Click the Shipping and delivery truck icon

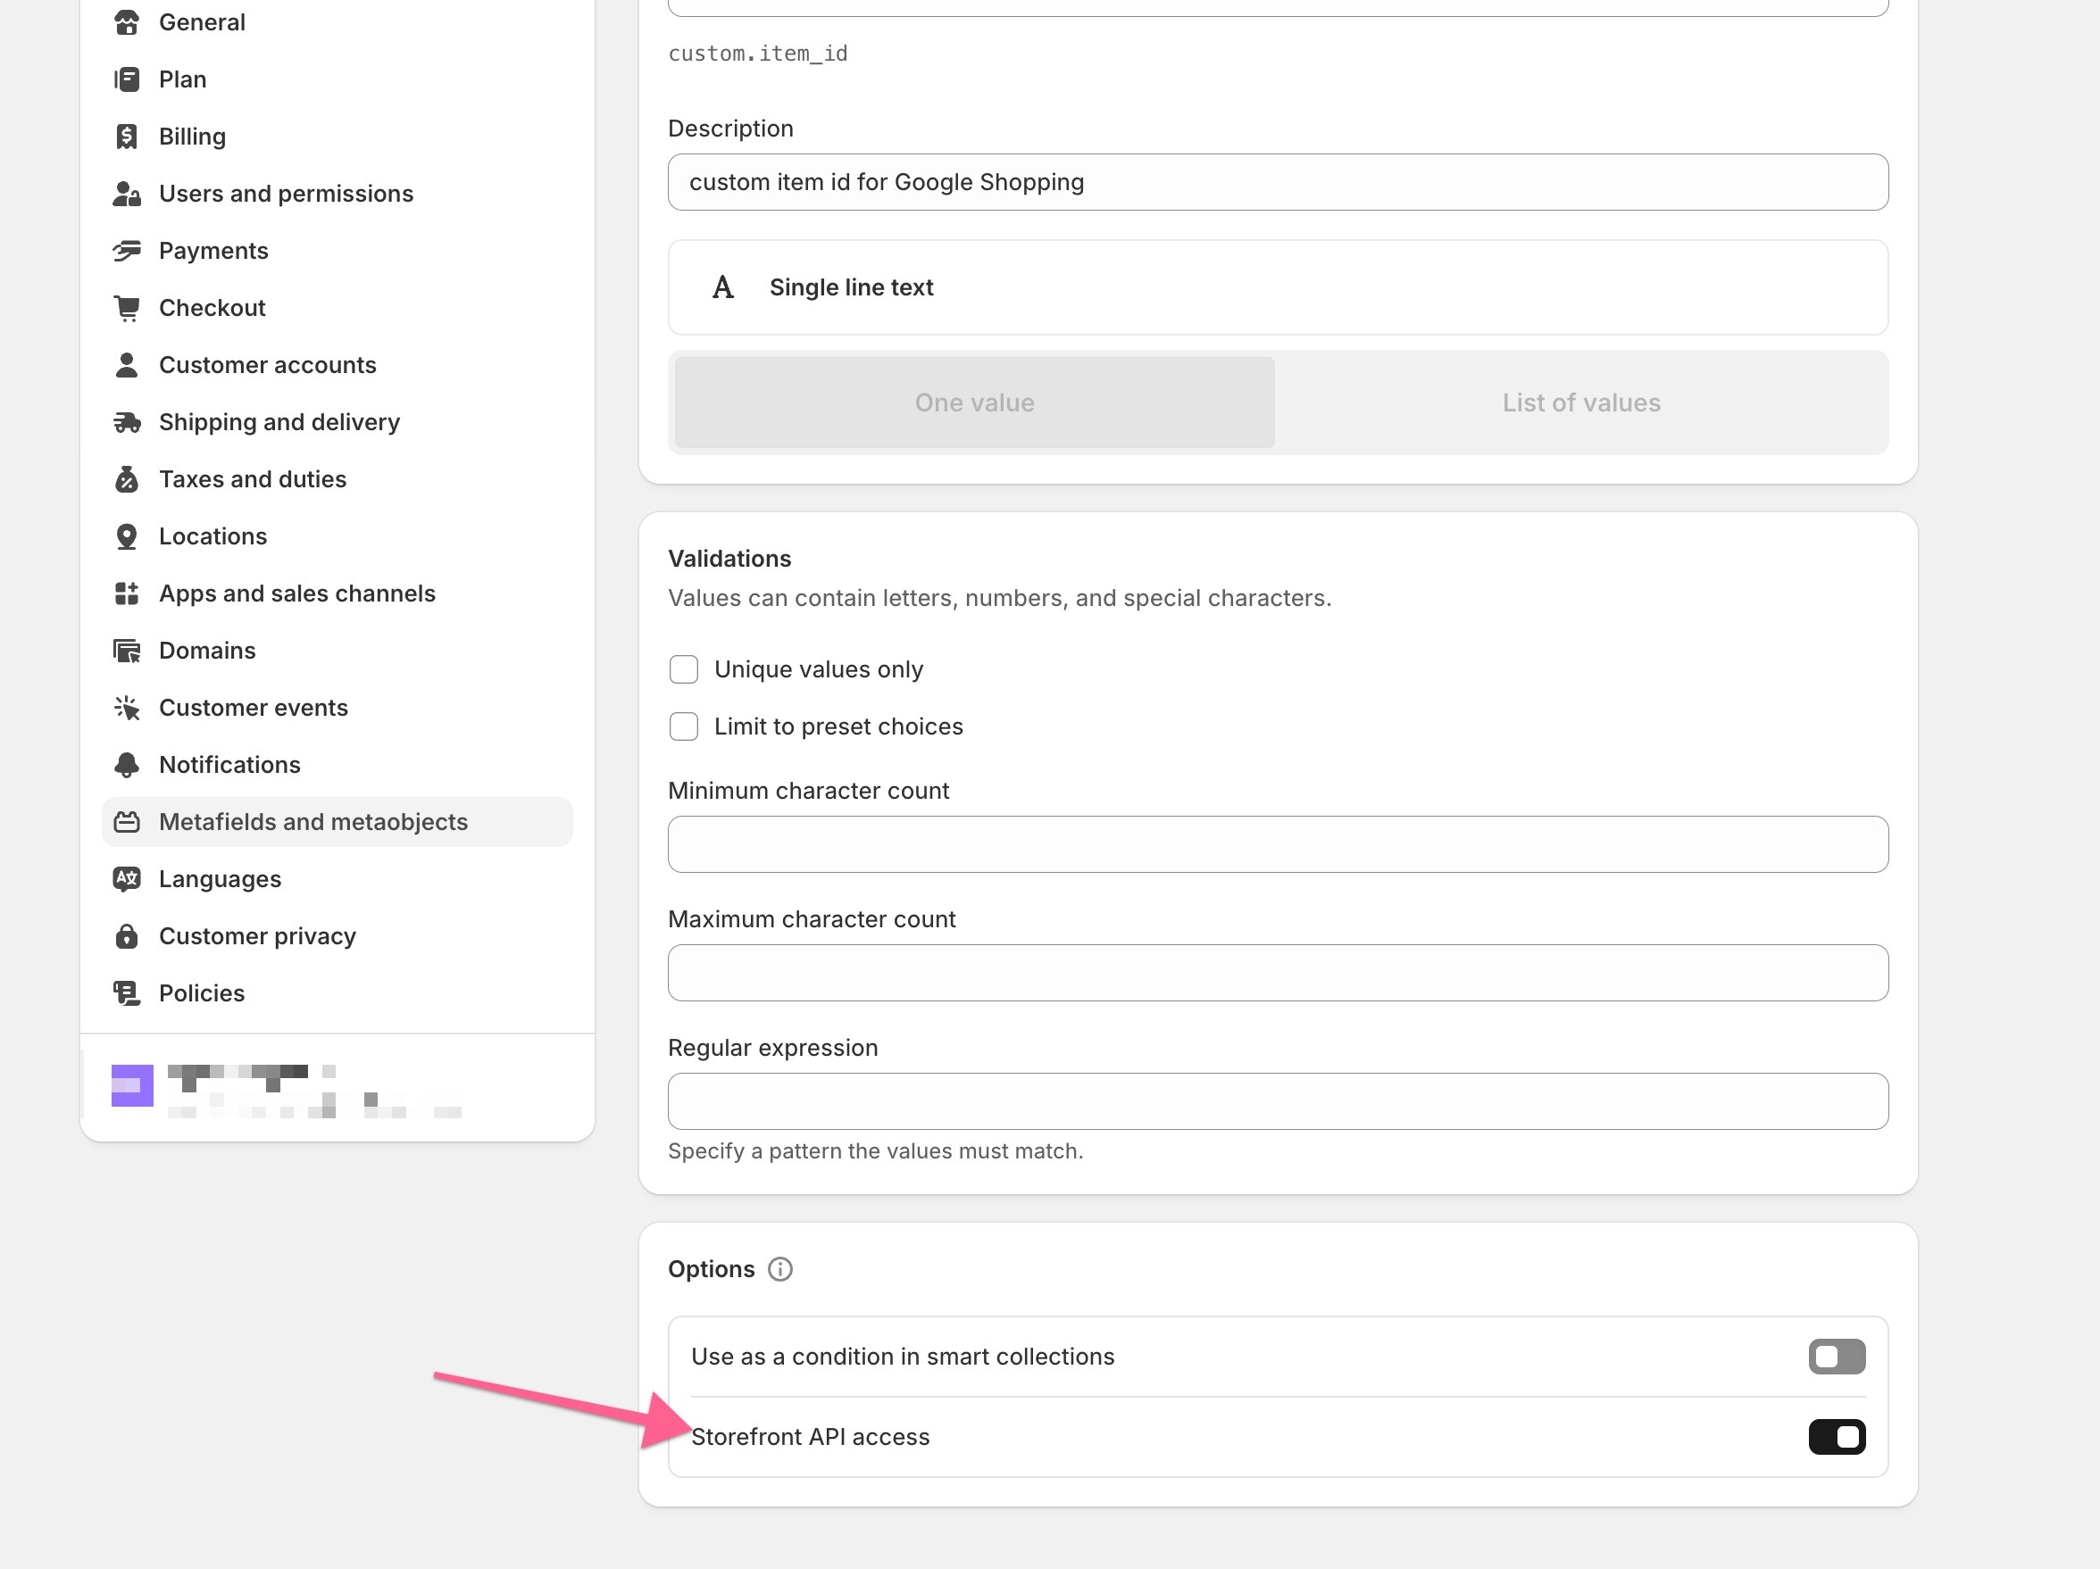(x=126, y=422)
